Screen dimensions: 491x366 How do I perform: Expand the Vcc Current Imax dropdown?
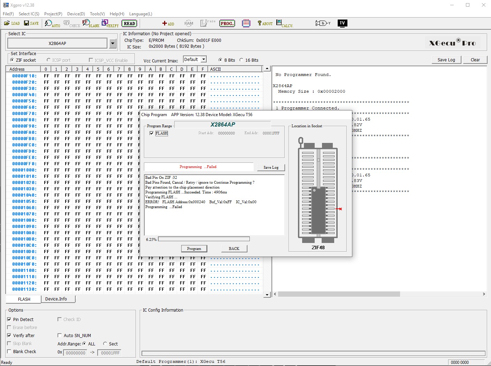[x=204, y=60]
